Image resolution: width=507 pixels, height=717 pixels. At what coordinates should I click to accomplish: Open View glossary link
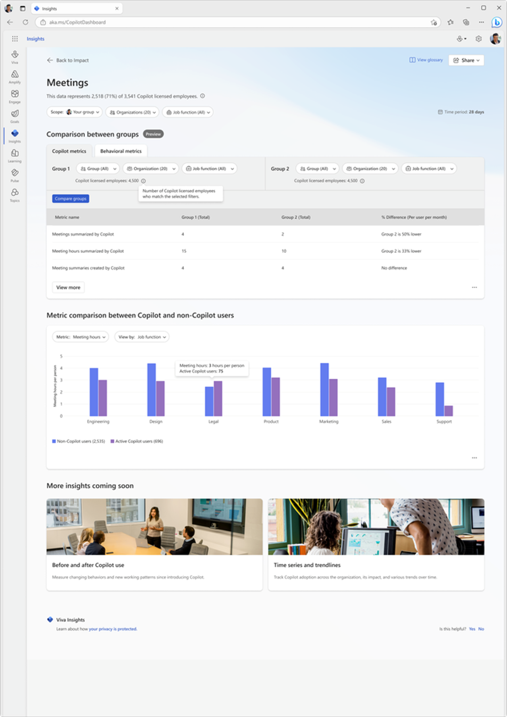(x=426, y=60)
